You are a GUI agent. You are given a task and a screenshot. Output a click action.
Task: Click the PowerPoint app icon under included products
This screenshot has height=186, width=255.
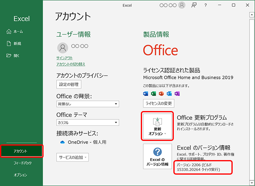(161, 94)
